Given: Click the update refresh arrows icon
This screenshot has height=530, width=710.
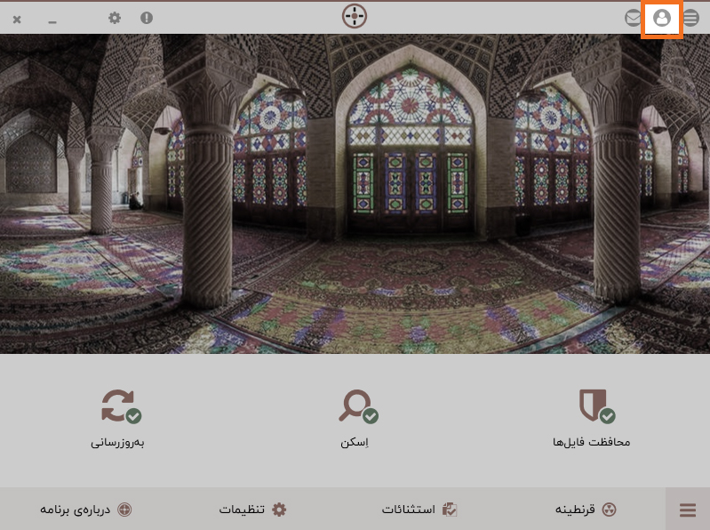Looking at the screenshot, I should (121, 406).
